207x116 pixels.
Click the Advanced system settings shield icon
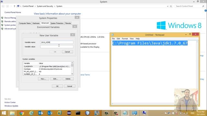(2, 29)
